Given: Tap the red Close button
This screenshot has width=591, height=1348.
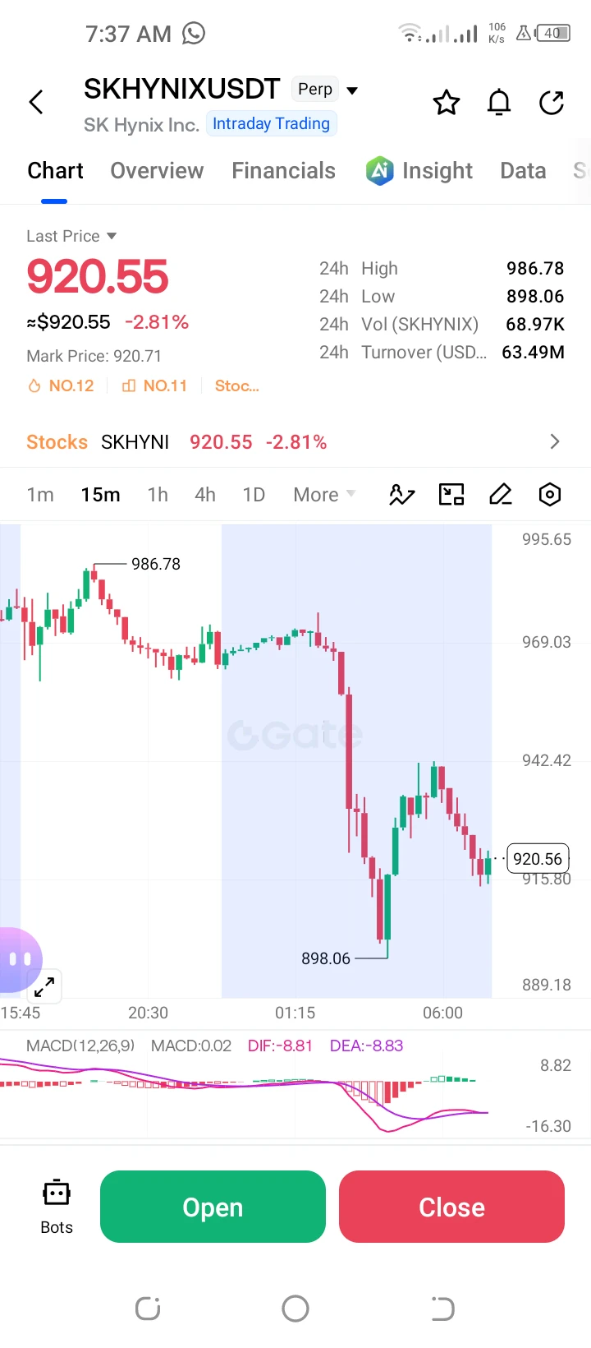Looking at the screenshot, I should (451, 1207).
